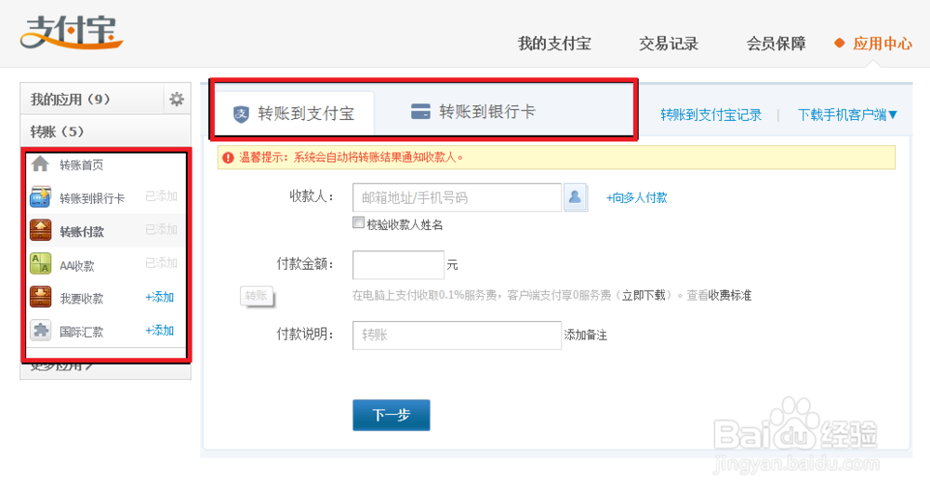Open the contacts picker icon beside recipient field
The image size is (930, 496).
pos(575,197)
